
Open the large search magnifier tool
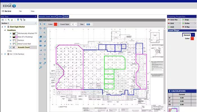pyautogui.click(x=41, y=67)
